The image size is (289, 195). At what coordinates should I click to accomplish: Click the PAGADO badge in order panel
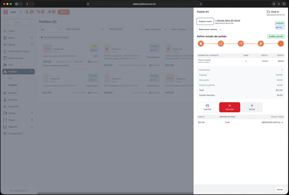[280, 23]
